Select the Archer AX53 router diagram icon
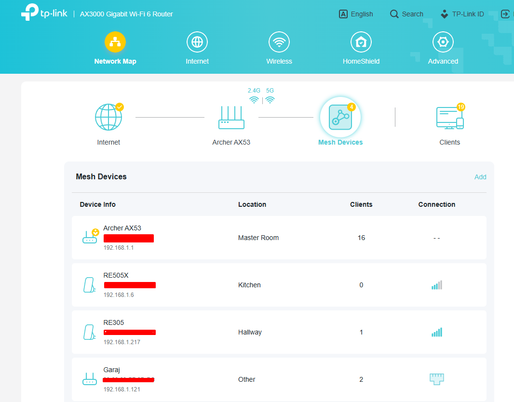 click(x=231, y=117)
